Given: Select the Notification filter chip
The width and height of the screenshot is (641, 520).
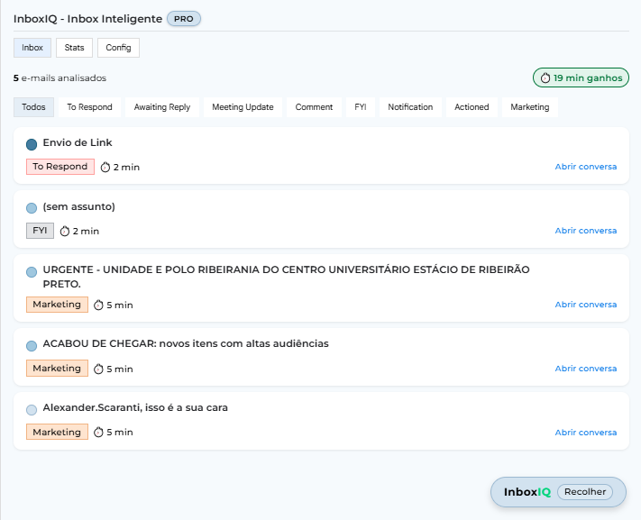Looking at the screenshot, I should click(410, 107).
